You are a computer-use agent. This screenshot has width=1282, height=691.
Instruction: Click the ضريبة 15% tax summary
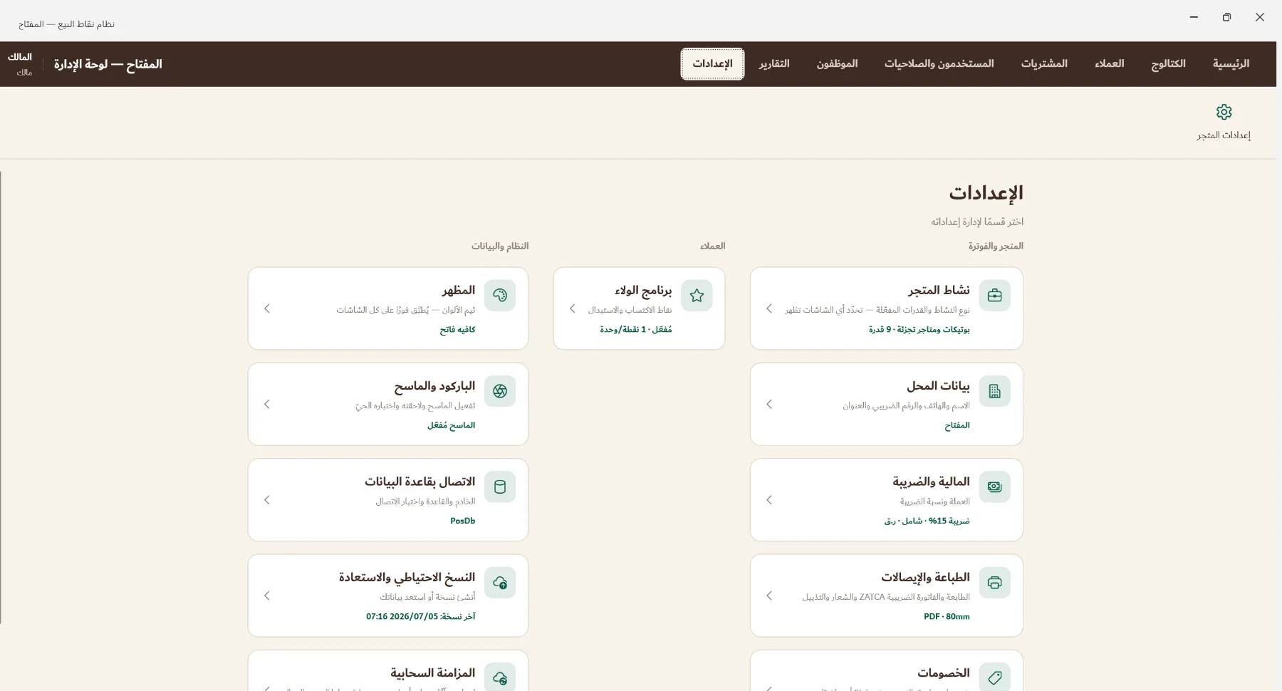click(927, 521)
